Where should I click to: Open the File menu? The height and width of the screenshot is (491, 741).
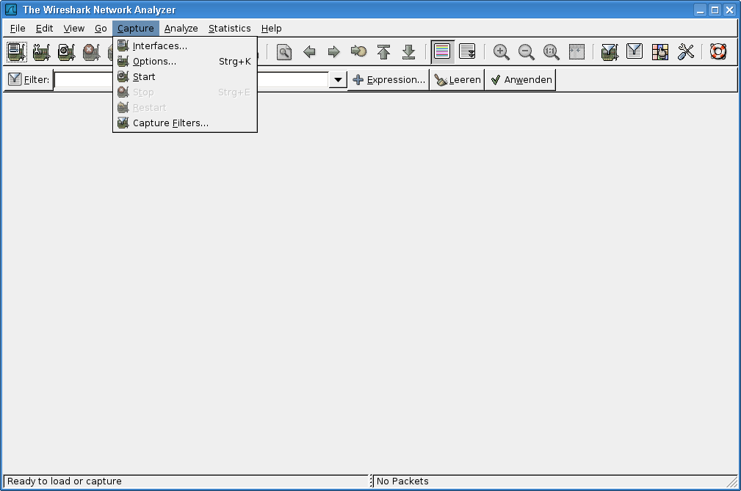point(18,29)
